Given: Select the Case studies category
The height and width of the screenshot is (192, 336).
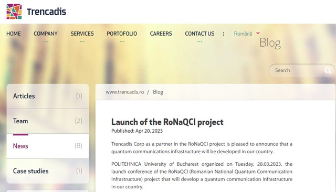Looking at the screenshot, I should tap(48, 171).
